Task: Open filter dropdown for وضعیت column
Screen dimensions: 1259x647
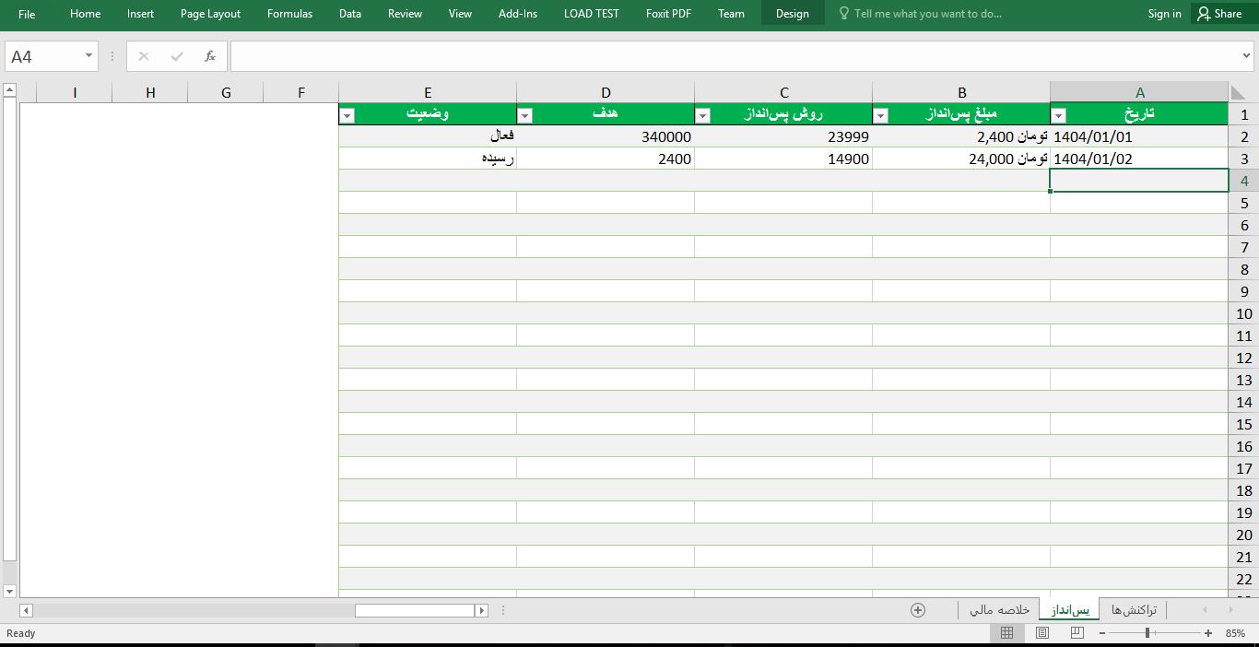Action: click(x=347, y=115)
